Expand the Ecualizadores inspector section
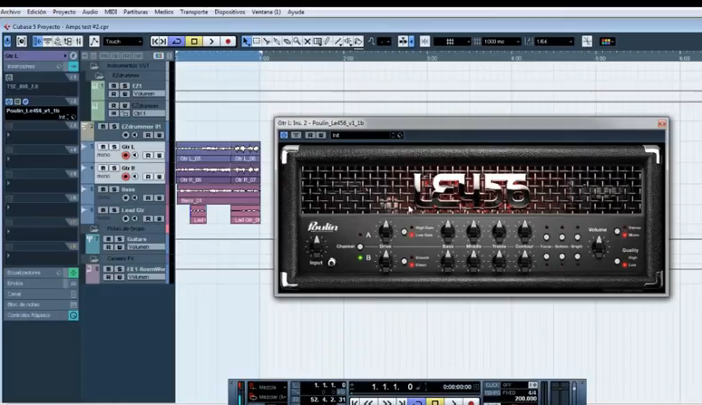Viewport: 702px width, 405px height. 40,273
